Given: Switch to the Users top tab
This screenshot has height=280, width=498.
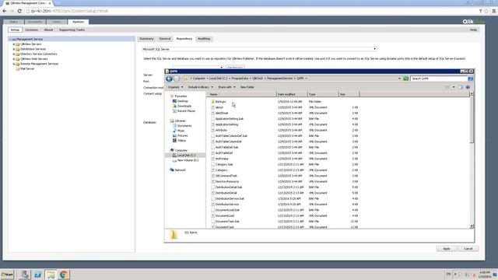Looking at the screenshot, I should (57, 22).
